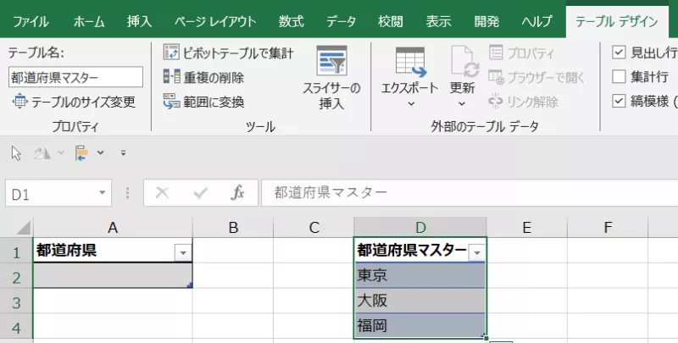Expand the Name Box dropdown arrow
This screenshot has width=678, height=343.
(x=103, y=194)
